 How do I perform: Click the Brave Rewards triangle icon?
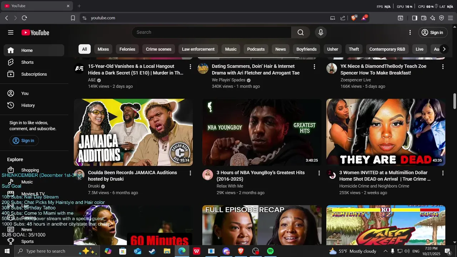click(364, 18)
